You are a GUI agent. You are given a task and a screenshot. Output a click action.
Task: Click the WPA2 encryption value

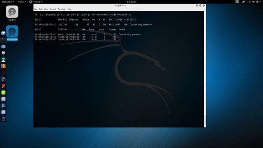click(x=111, y=25)
